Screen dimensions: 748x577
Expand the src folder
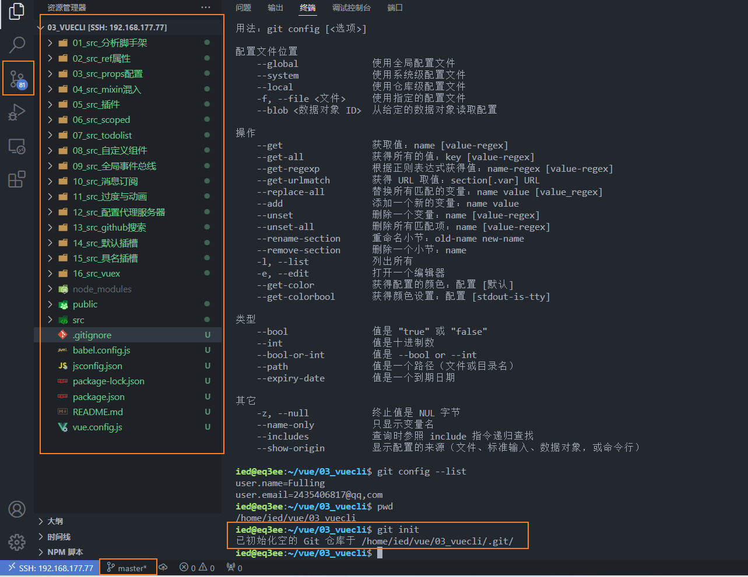click(x=128, y=320)
